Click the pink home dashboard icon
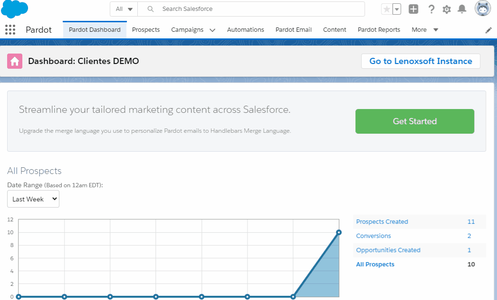 click(x=15, y=61)
